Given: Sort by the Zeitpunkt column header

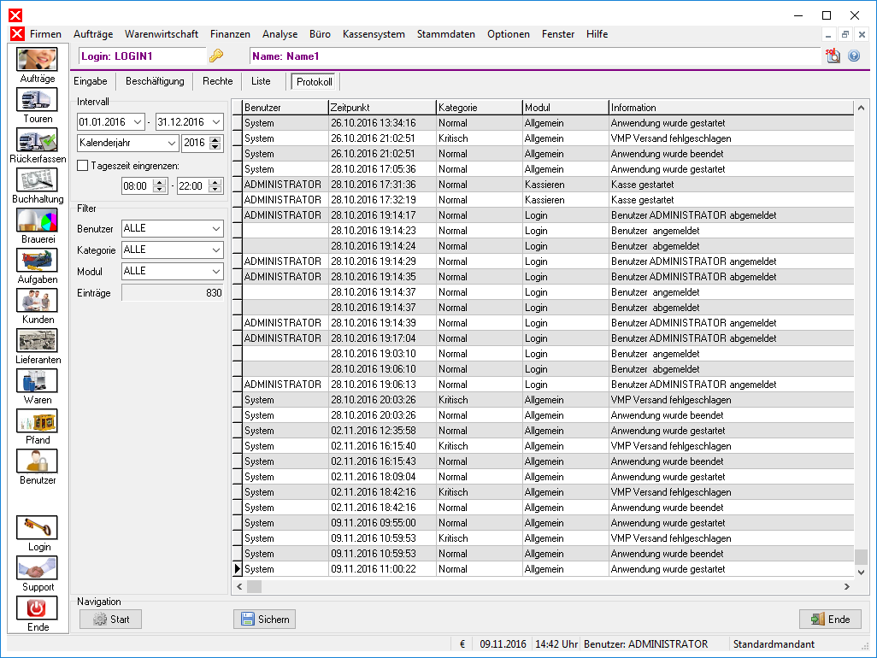Looking at the screenshot, I should coord(381,108).
